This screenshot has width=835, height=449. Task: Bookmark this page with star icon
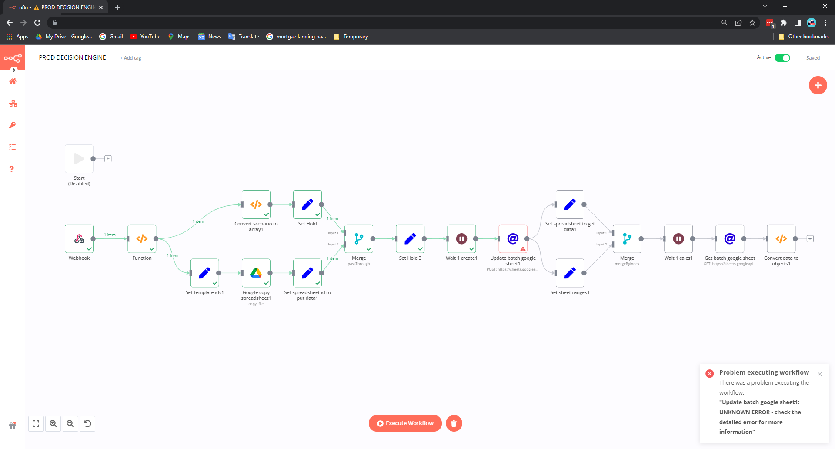coord(752,23)
